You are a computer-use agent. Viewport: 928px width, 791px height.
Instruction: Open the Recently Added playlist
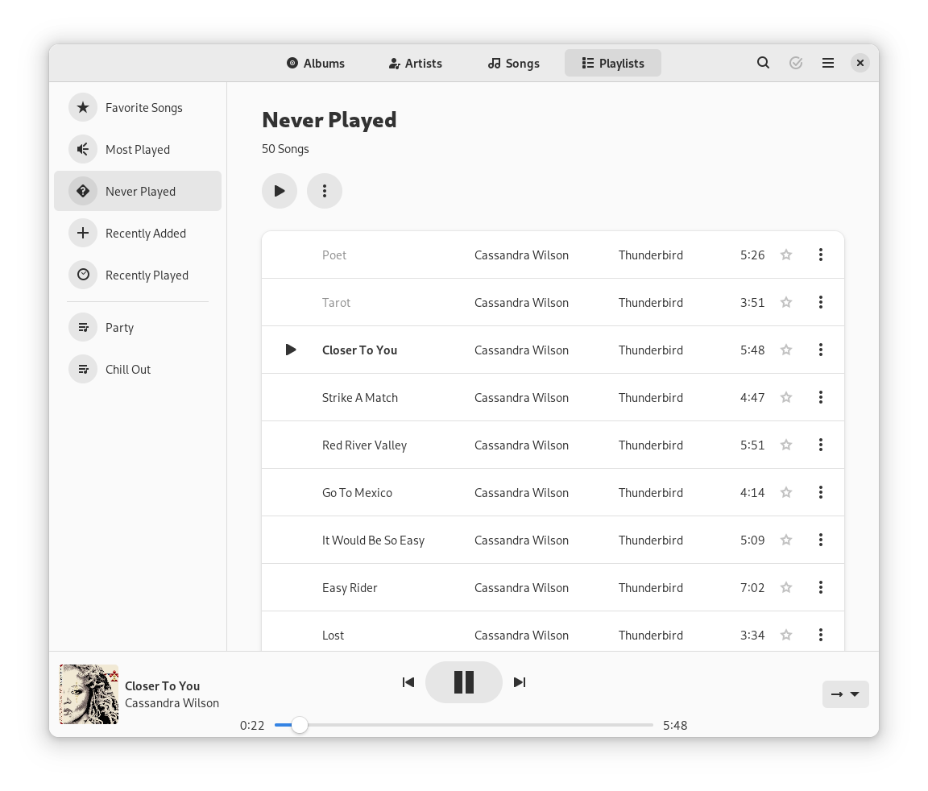click(x=145, y=234)
